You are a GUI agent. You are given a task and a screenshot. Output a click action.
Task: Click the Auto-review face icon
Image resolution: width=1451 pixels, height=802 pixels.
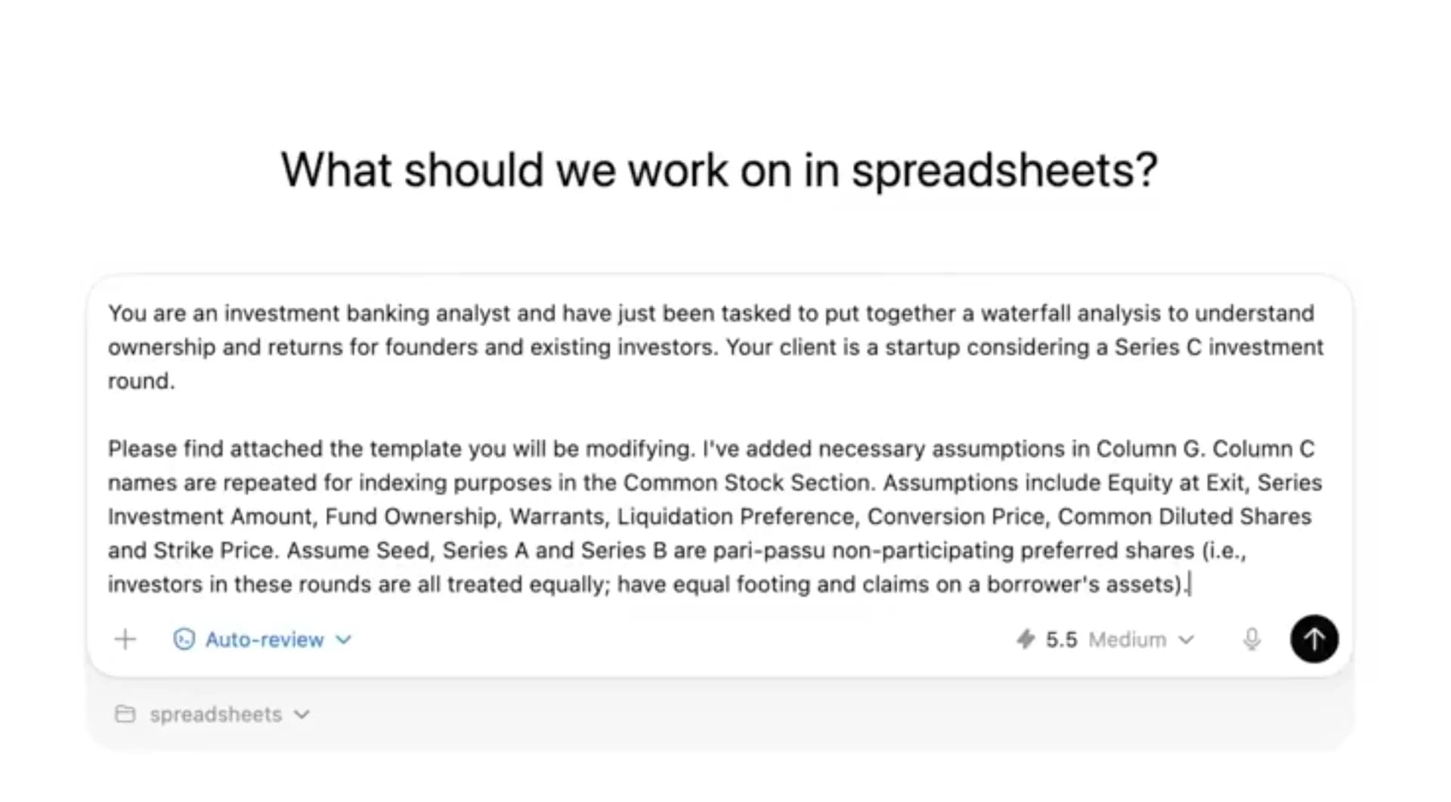[184, 639]
